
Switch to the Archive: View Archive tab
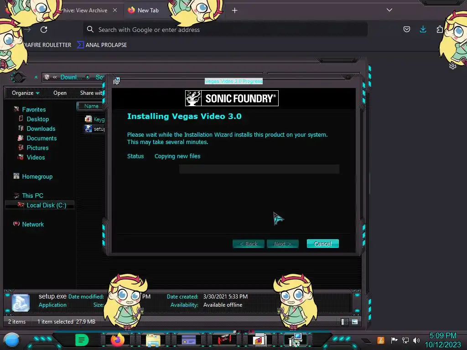[x=84, y=10]
